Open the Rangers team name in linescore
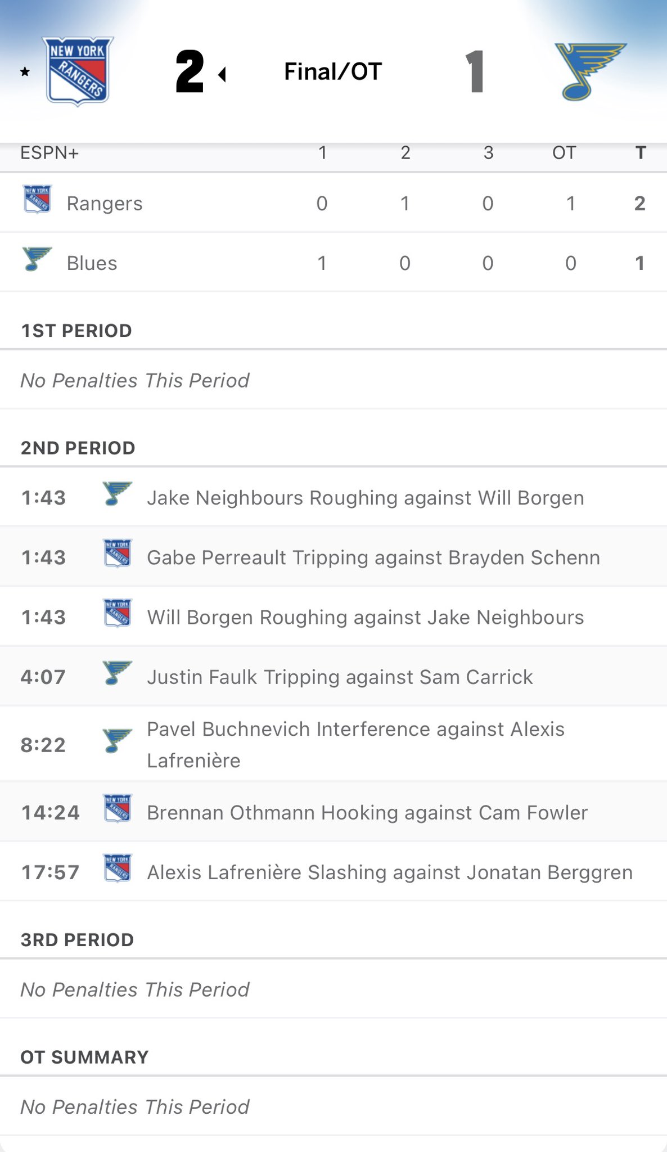 (105, 204)
